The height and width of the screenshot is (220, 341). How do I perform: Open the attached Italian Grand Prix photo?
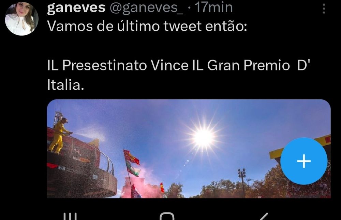[189, 149]
